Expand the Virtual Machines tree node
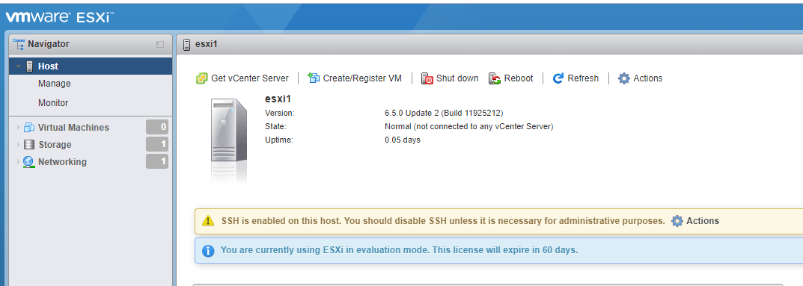Viewport: 803px width, 286px height. 19,127
